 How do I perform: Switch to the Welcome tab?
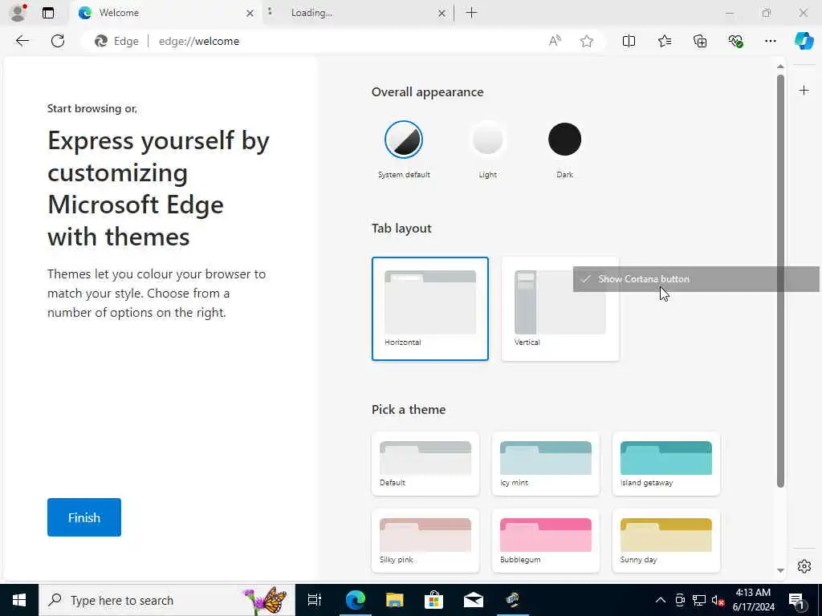point(165,13)
